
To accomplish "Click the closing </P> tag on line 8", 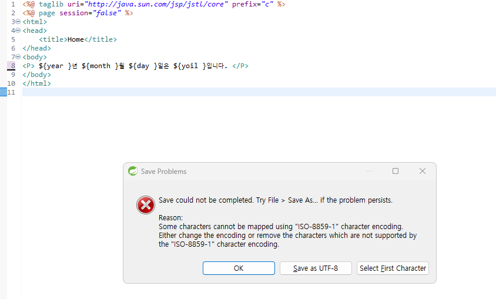I will pos(240,66).
